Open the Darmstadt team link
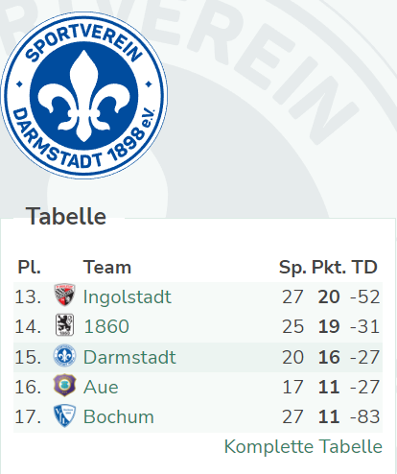This screenshot has width=397, height=474. (129, 357)
